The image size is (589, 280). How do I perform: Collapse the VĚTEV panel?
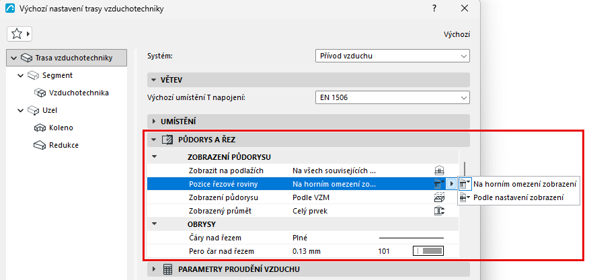point(153,80)
